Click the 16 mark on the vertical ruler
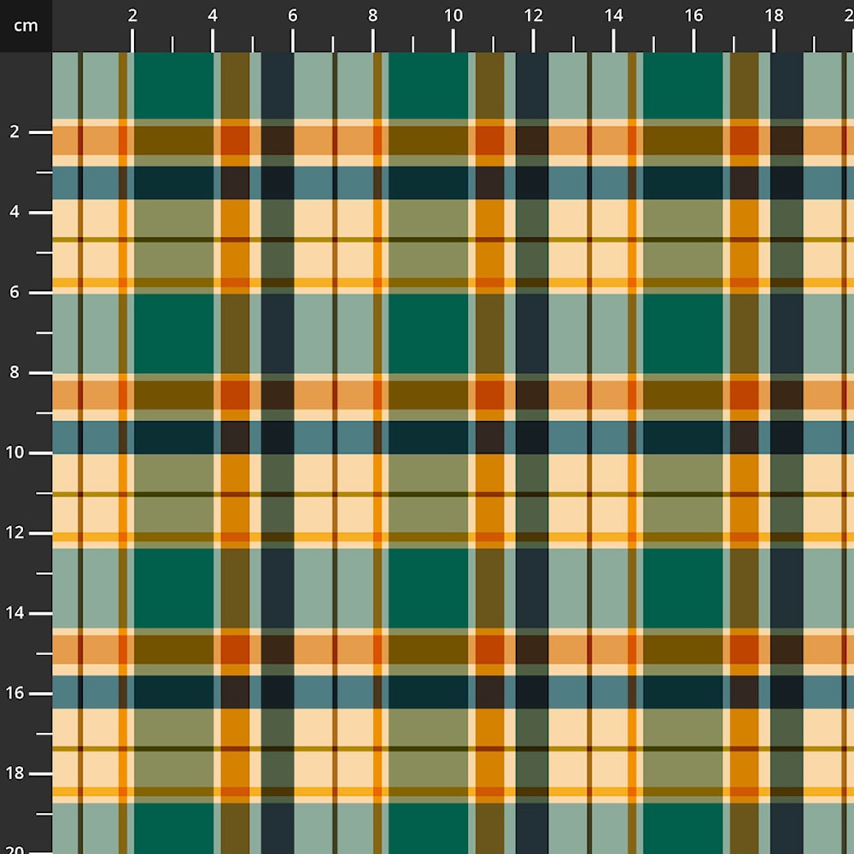Viewport: 854px width, 854px height. (15, 693)
